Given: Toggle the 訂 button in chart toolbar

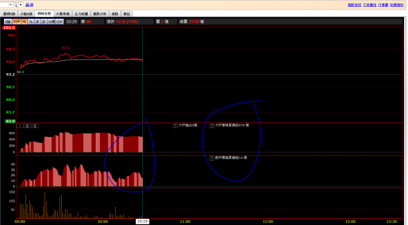Looking at the screenshot, I should pyautogui.click(x=44, y=22).
